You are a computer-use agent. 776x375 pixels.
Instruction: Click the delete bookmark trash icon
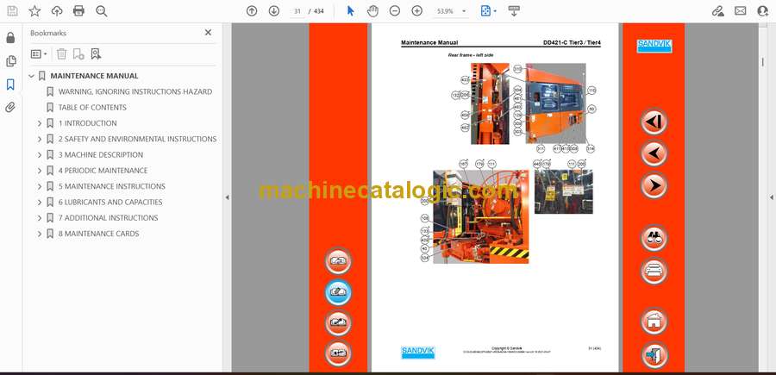coord(61,54)
